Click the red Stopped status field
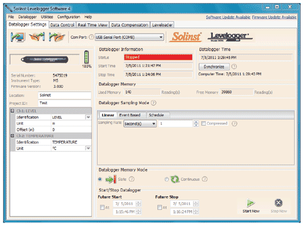This screenshot has width=305, height=228. click(158, 57)
